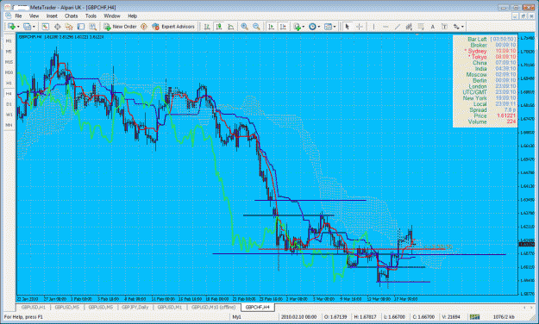This screenshot has width=539, height=324.
Task: Draw a horizontal line tool
Action: [385, 27]
